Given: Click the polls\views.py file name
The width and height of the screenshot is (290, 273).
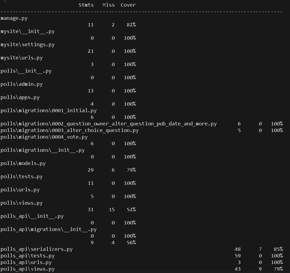Looking at the screenshot, I should coord(22,203).
